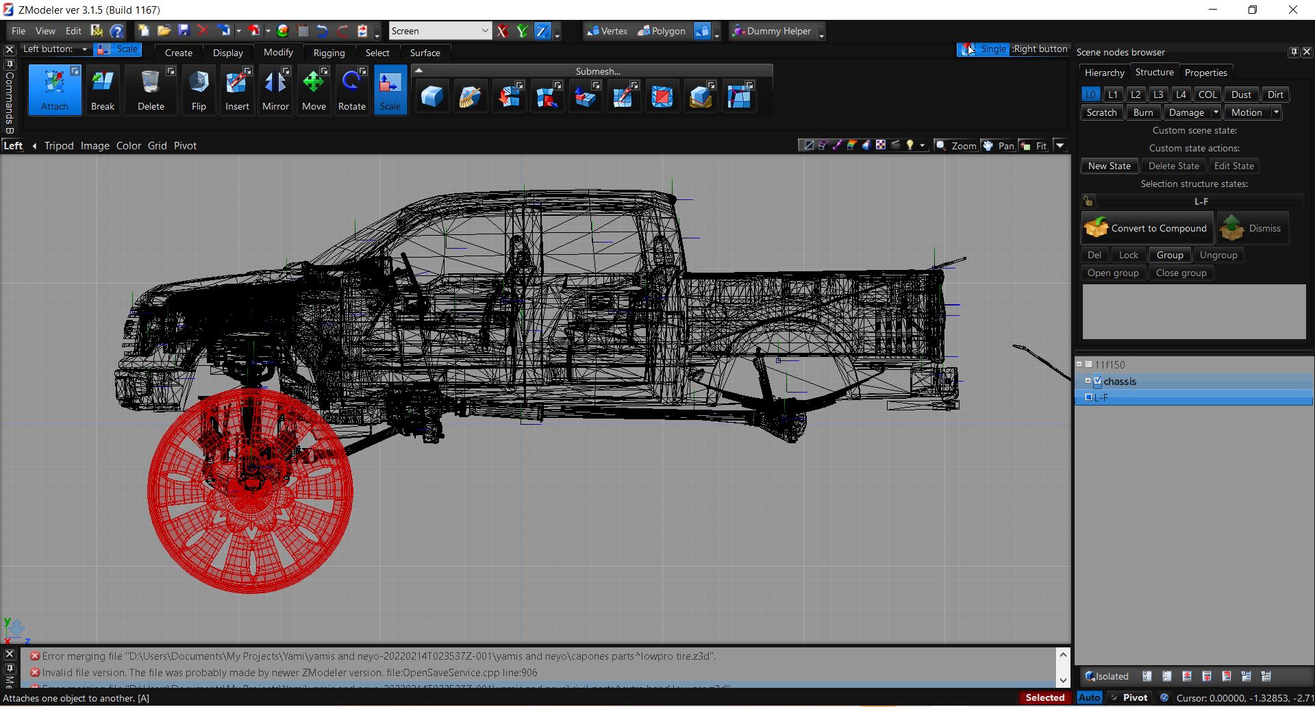Select the Rotate tool
Image resolution: width=1315 pixels, height=707 pixels.
coord(352,89)
